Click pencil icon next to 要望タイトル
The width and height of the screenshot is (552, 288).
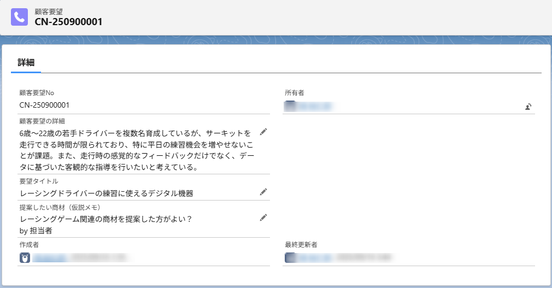point(263,191)
